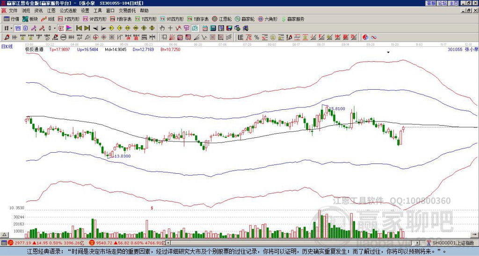Click the horizontal scrollbar right arrow
Screen dimensions: 479x256
coord(418,243)
